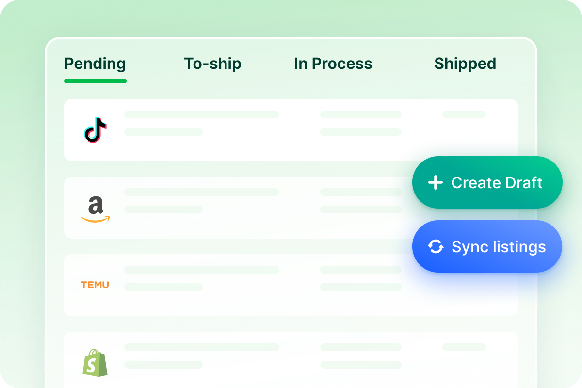Click the Amazon logo icon
Image resolution: width=582 pixels, height=388 pixels.
point(95,209)
